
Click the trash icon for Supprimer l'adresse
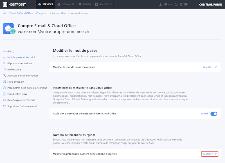tap(4, 106)
